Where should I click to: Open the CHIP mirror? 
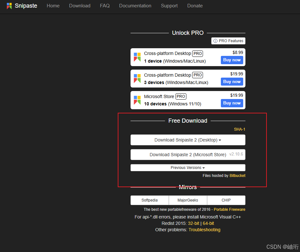pyautogui.click(x=226, y=200)
